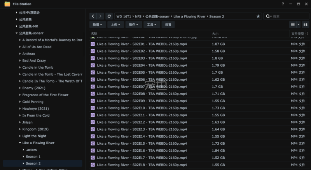Click the S02E05 video file icon
This screenshot has height=170, width=311.
pyautogui.click(x=93, y=73)
